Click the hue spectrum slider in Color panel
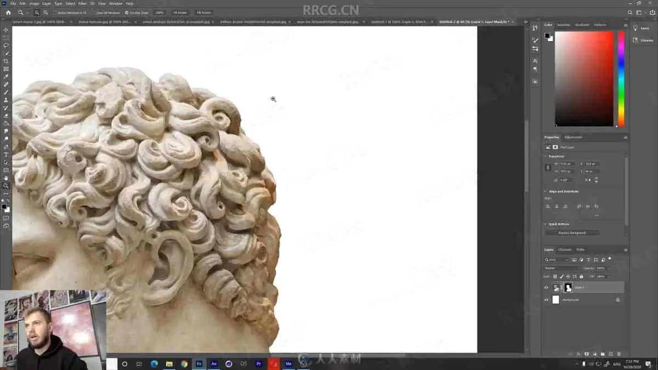The image size is (658, 370). pos(621,79)
